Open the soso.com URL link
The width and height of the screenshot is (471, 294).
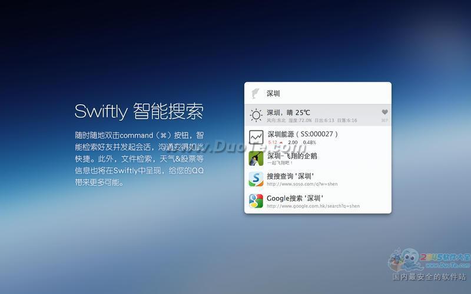[302, 184]
